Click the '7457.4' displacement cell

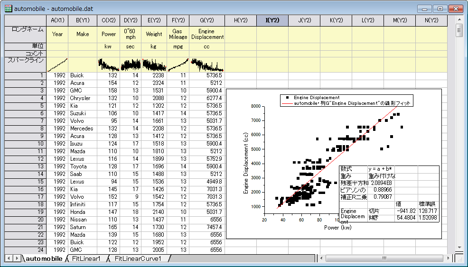click(207, 227)
